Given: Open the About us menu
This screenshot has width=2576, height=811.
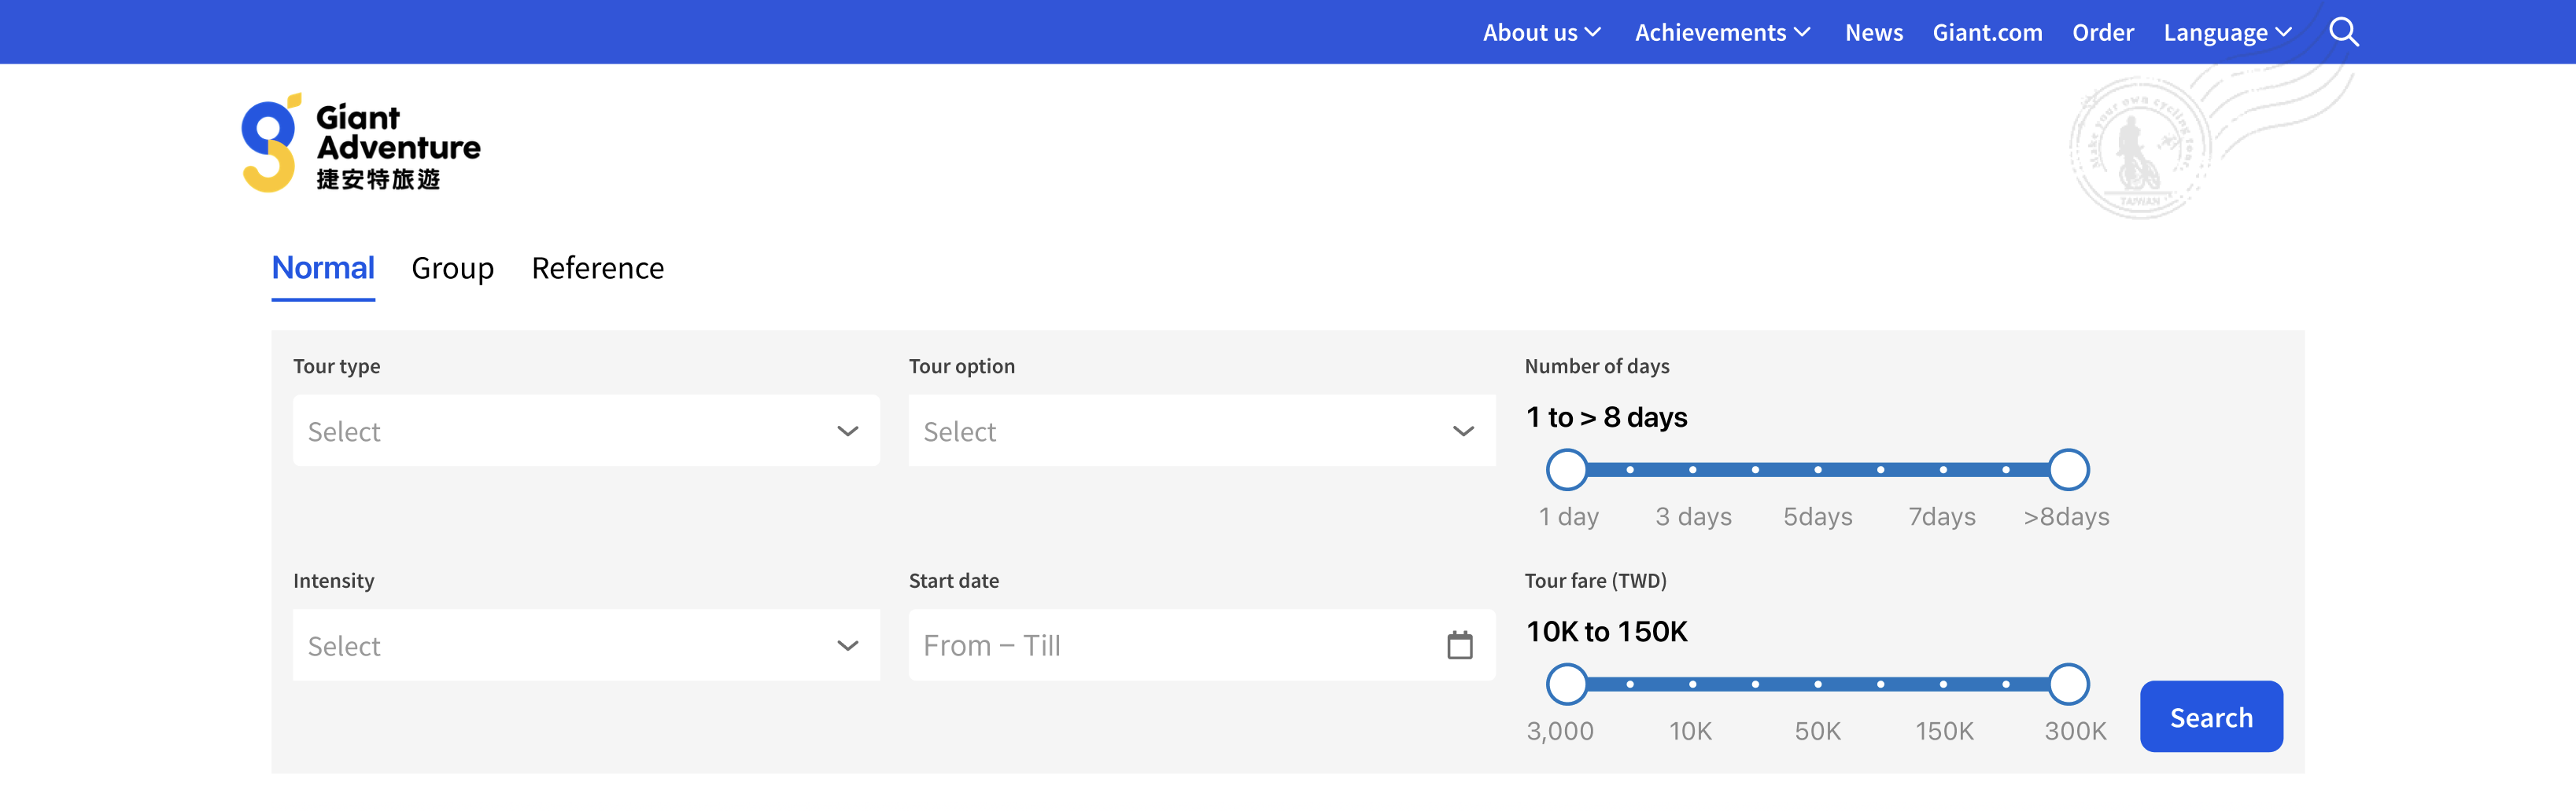Looking at the screenshot, I should 1541,32.
